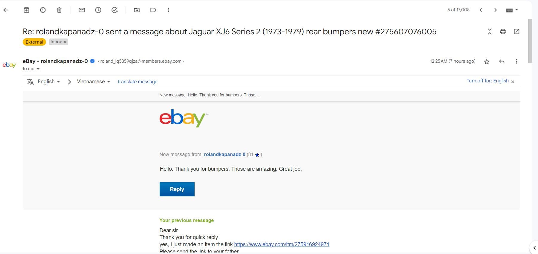
Task: Report this email as spam
Action: click(43, 10)
